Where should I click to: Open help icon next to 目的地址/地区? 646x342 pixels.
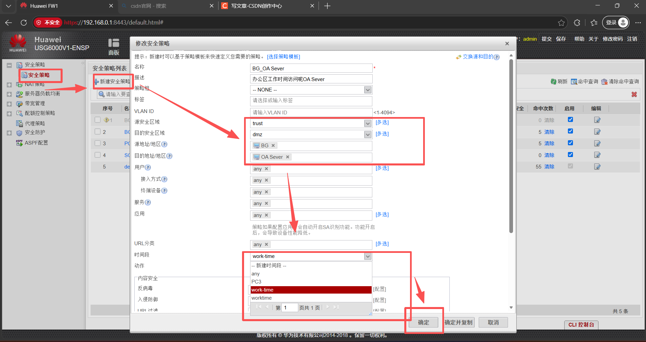169,156
